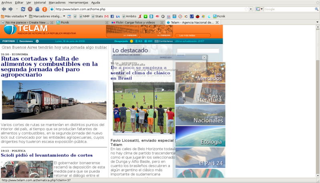Expand the Más visitados bookmarks folder
The width and height of the screenshot is (320, 183).
tap(14, 16)
